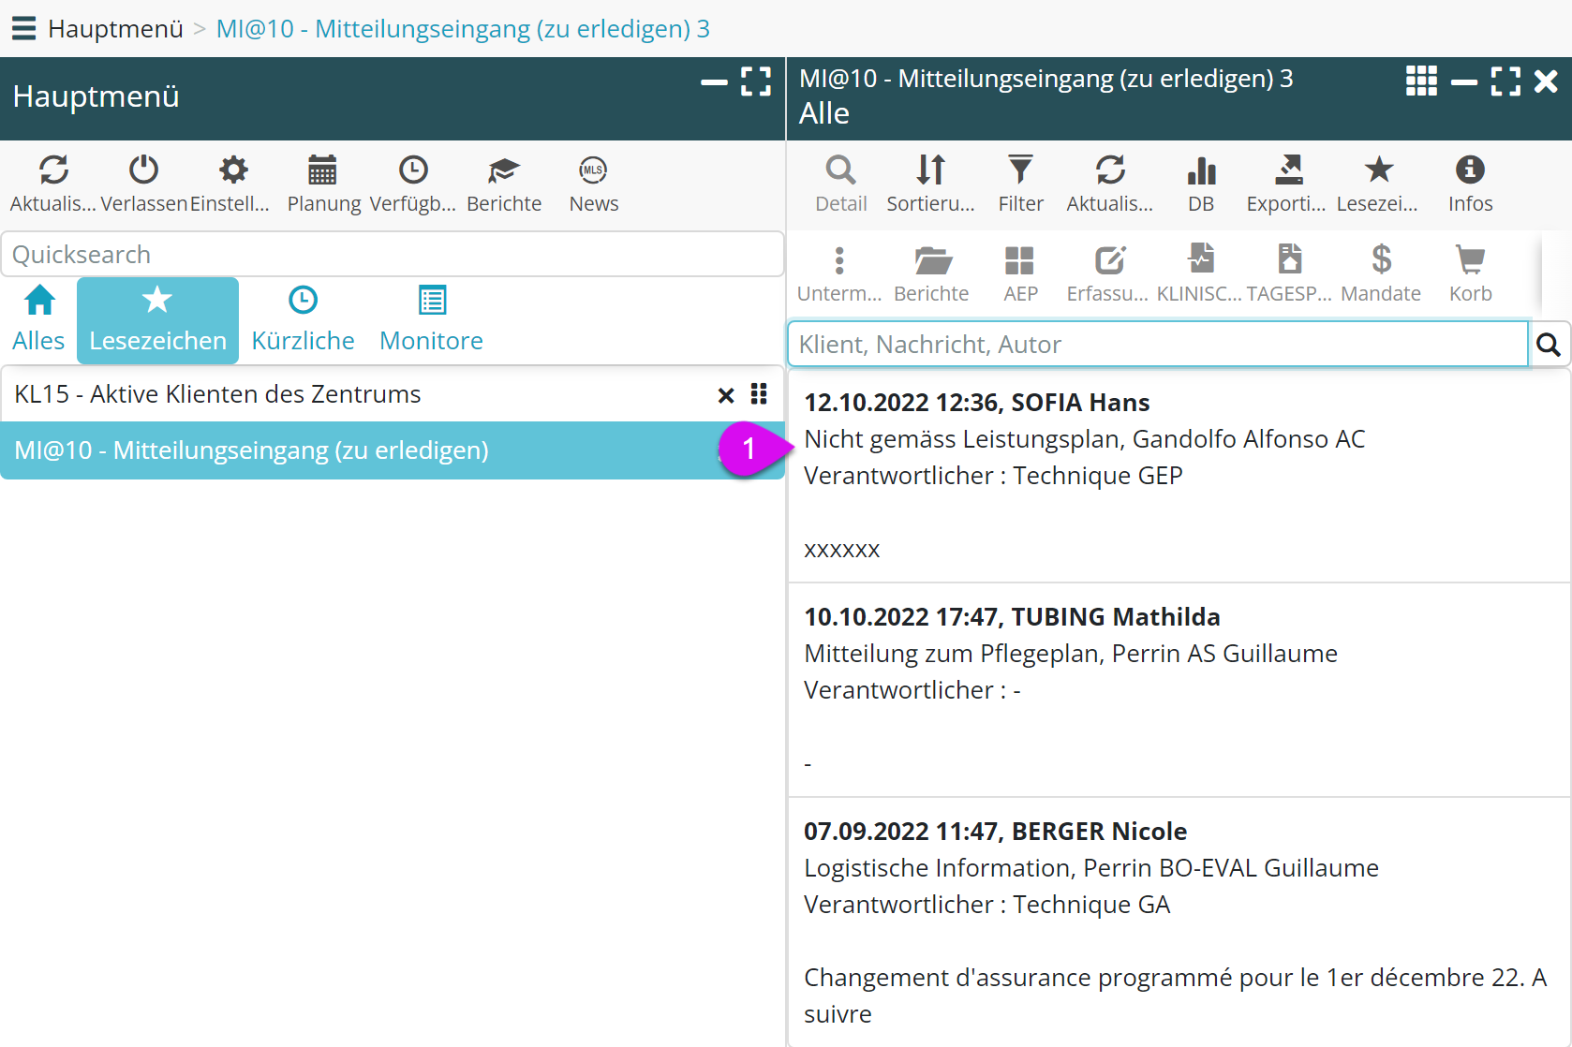Screen dimensions: 1572x1047
Task: Switch to the Monitore tab
Action: pyautogui.click(x=431, y=319)
